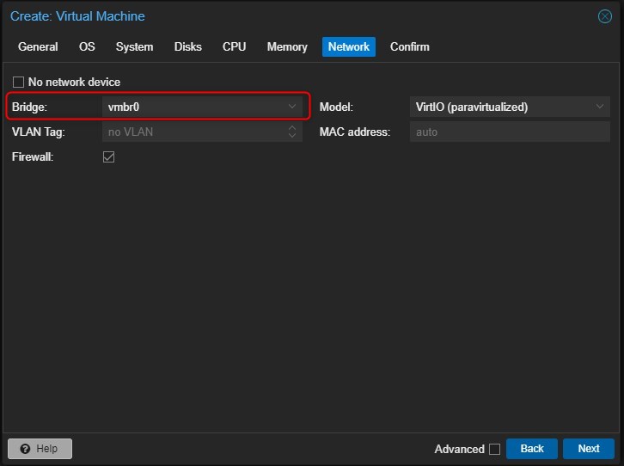The image size is (624, 466).
Task: Enable the Advanced options checkbox
Action: pos(494,449)
